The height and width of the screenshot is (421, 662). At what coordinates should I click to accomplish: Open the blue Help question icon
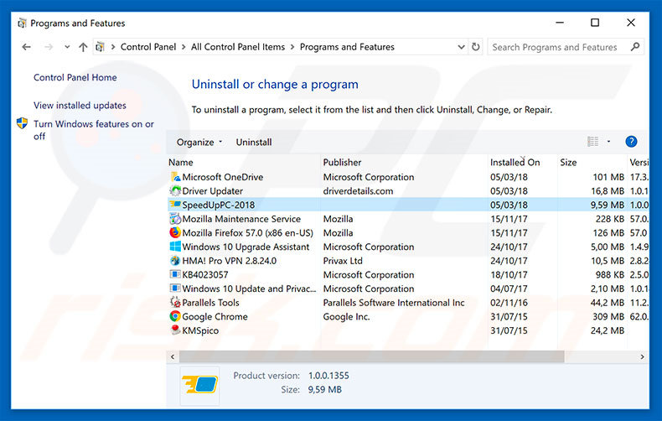pos(631,142)
